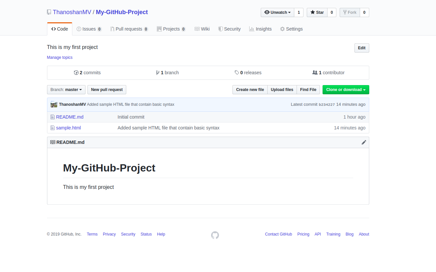The image size is (436, 272).
Task: Go to the Insights tab
Action: point(260,29)
